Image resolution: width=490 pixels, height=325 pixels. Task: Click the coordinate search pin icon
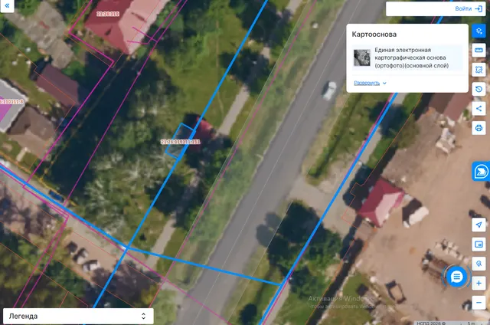(479, 264)
